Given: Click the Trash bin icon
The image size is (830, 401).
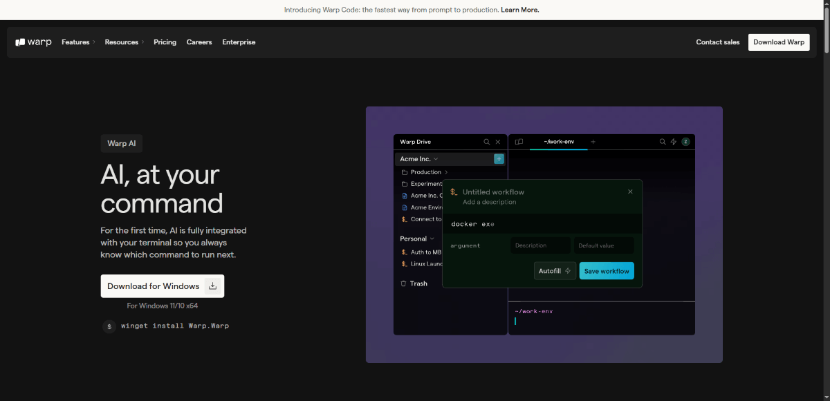Looking at the screenshot, I should pyautogui.click(x=404, y=283).
